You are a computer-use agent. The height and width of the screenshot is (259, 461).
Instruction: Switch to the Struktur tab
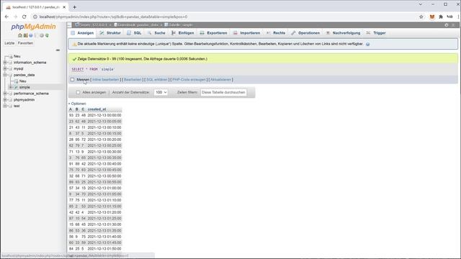pyautogui.click(x=110, y=33)
